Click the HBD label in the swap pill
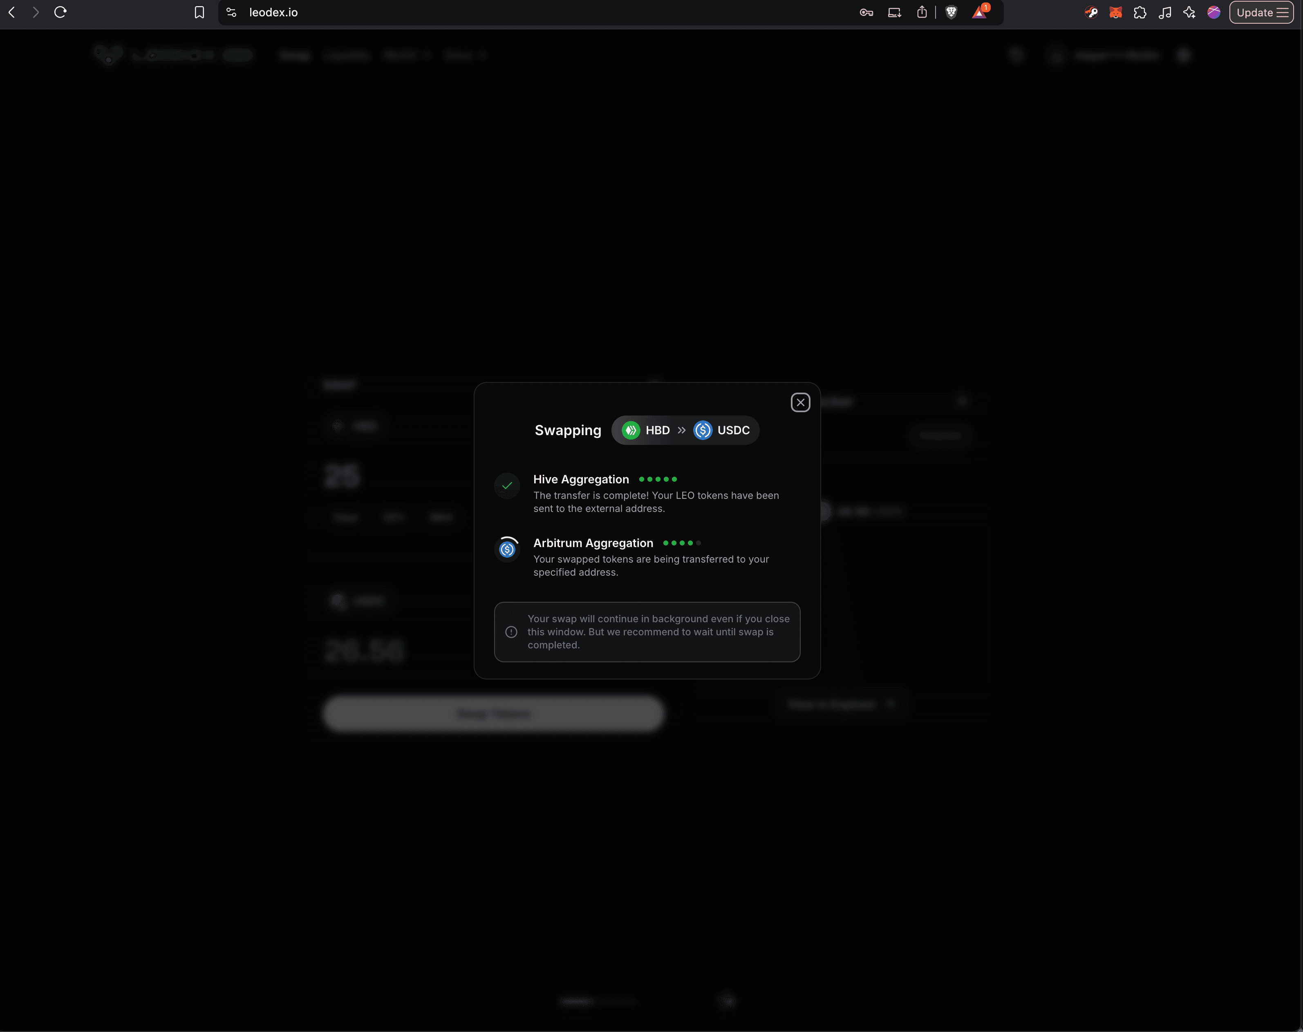This screenshot has height=1032, width=1303. 658,430
